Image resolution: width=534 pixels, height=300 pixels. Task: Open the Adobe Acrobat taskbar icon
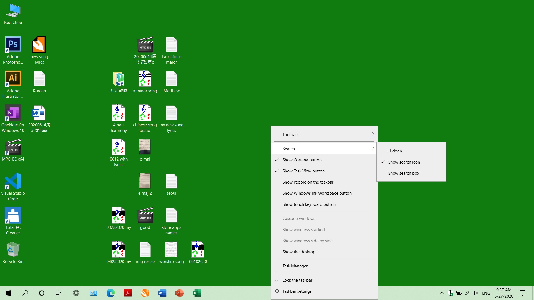[128, 293]
